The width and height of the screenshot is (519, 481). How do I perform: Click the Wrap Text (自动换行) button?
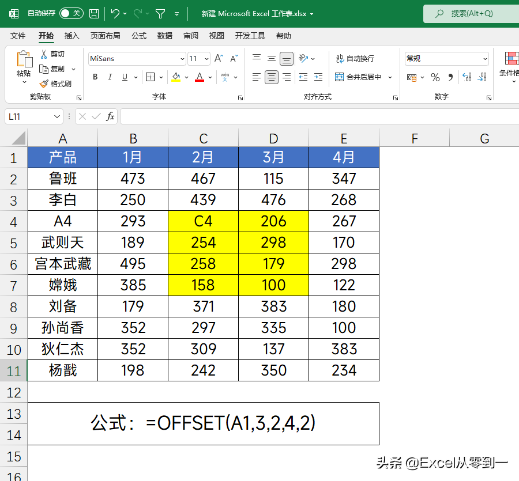[355, 59]
